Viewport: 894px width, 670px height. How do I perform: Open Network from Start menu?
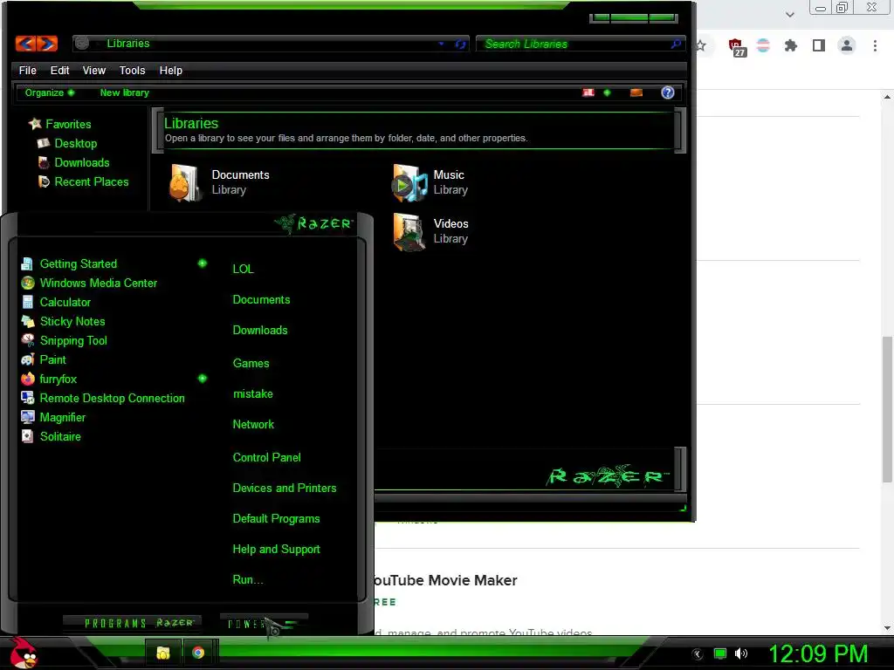pos(253,425)
